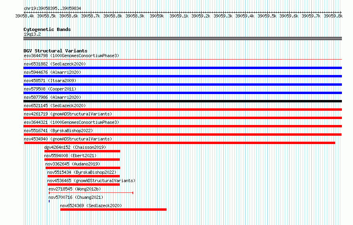Click ruler position 39059.3k
Screen dimensions: 353x225
[223, 16]
